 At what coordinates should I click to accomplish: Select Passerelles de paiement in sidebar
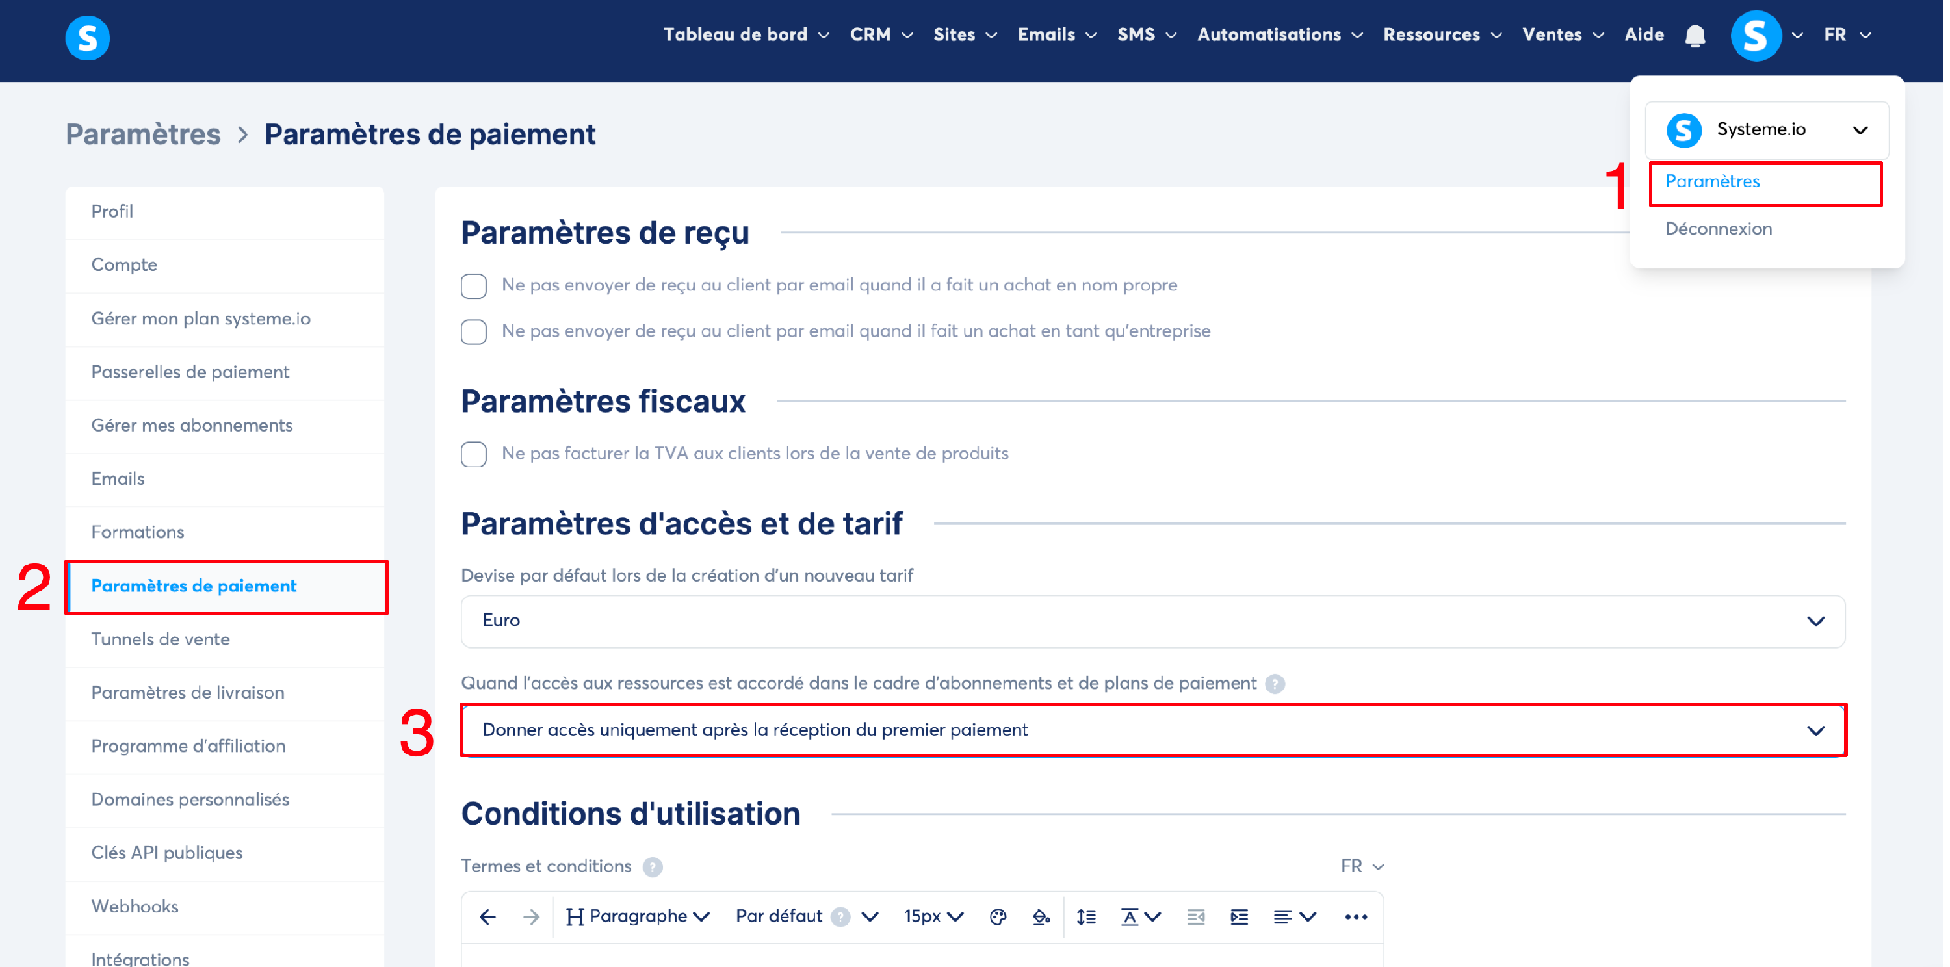point(190,372)
